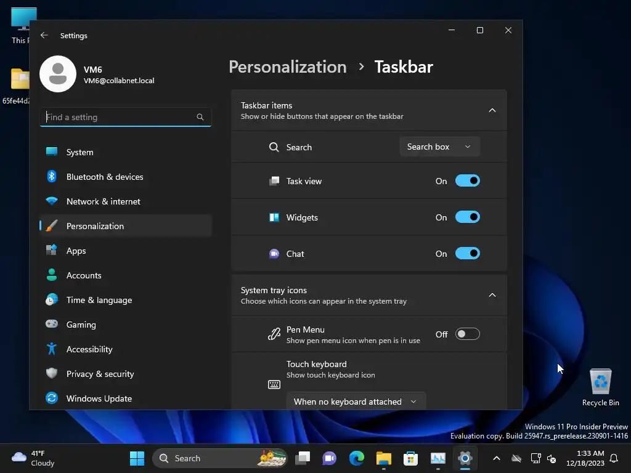Click the VM6 profile avatar

click(x=58, y=74)
